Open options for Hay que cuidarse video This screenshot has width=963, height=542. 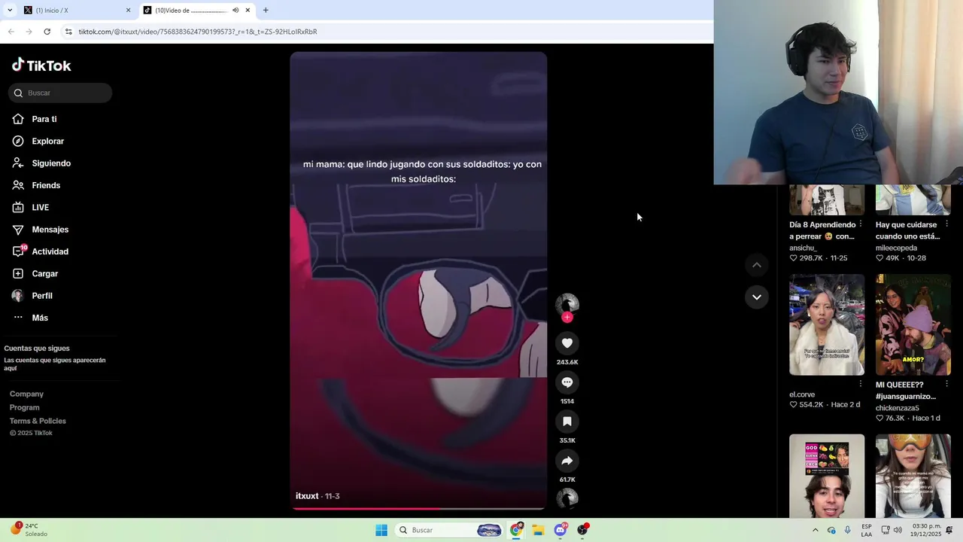tap(947, 224)
